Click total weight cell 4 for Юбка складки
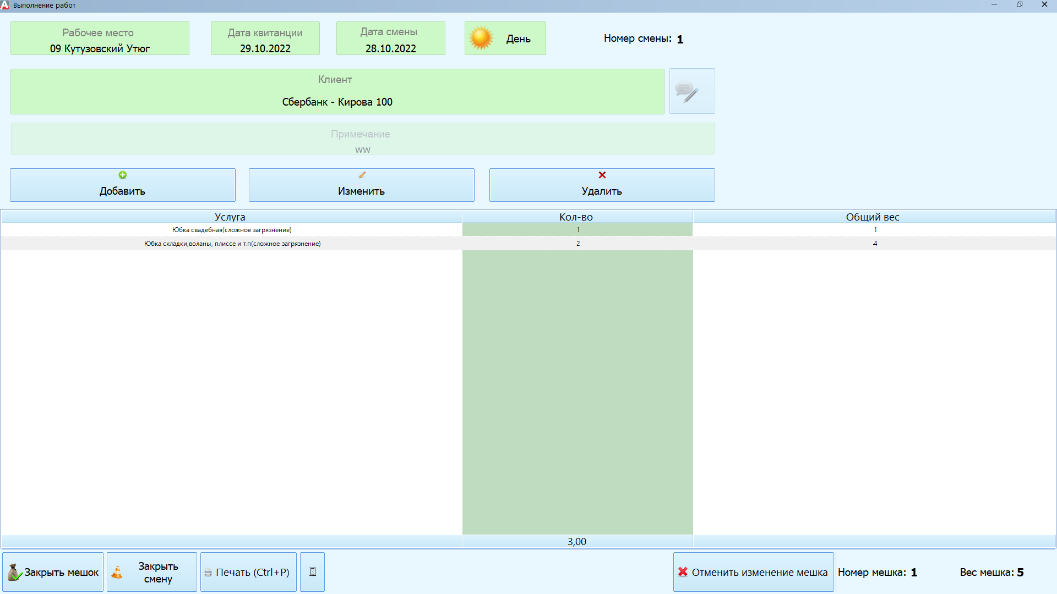The image size is (1057, 594). tap(875, 244)
